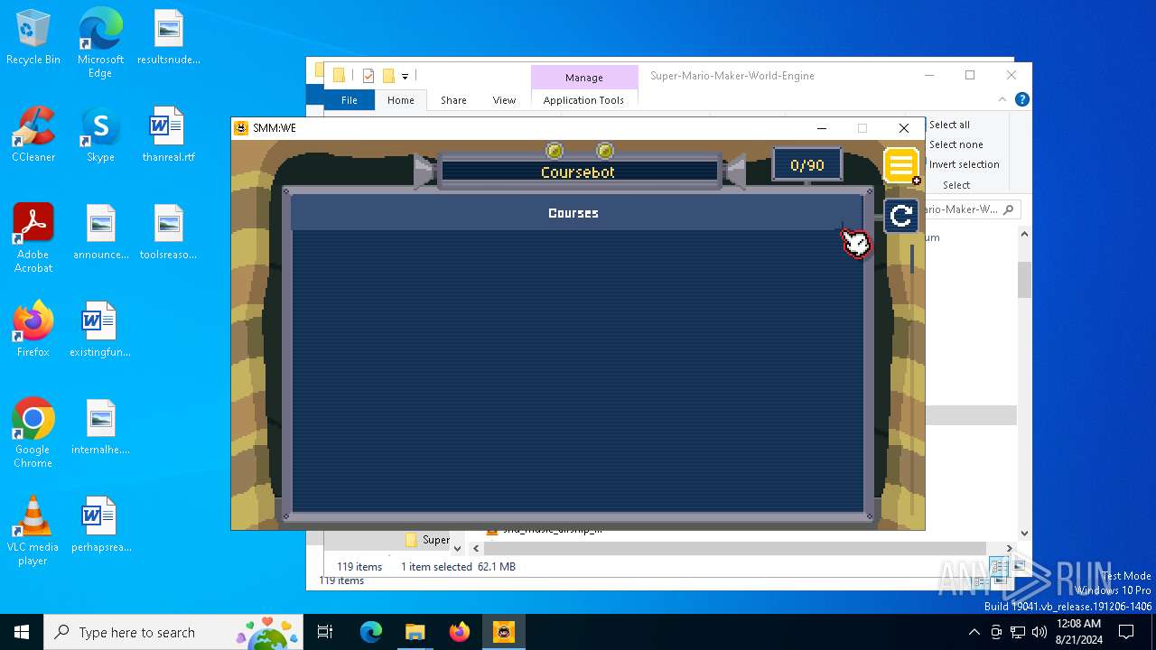
Task: Click Invert selection in Explorer ribbon
Action: point(964,164)
